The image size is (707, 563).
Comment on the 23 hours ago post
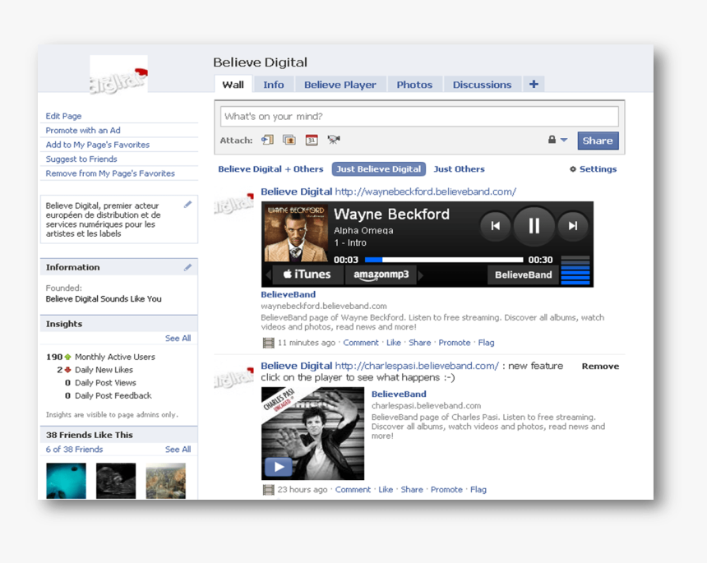click(x=353, y=490)
